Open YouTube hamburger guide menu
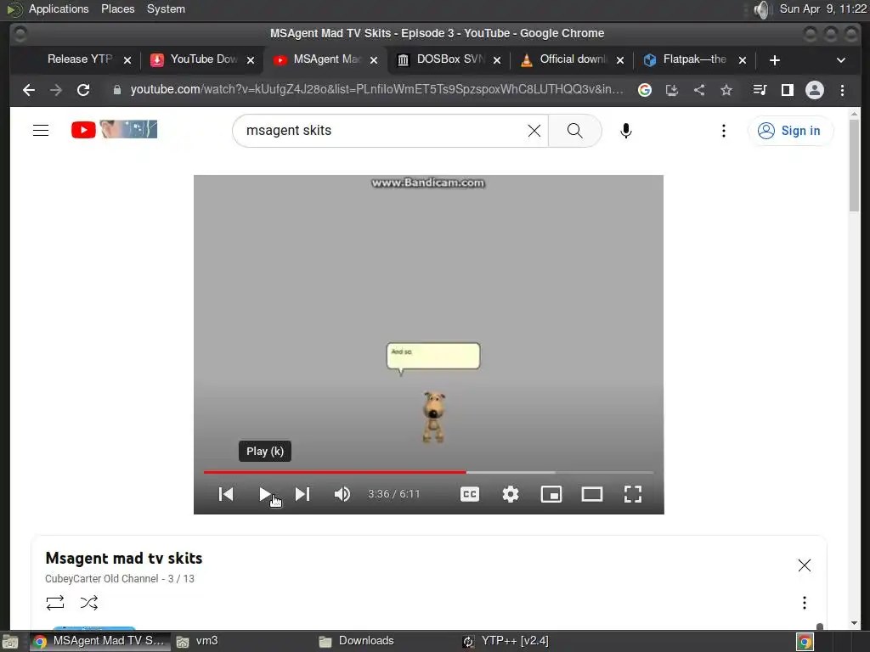Viewport: 870px width, 652px height. coord(41,130)
